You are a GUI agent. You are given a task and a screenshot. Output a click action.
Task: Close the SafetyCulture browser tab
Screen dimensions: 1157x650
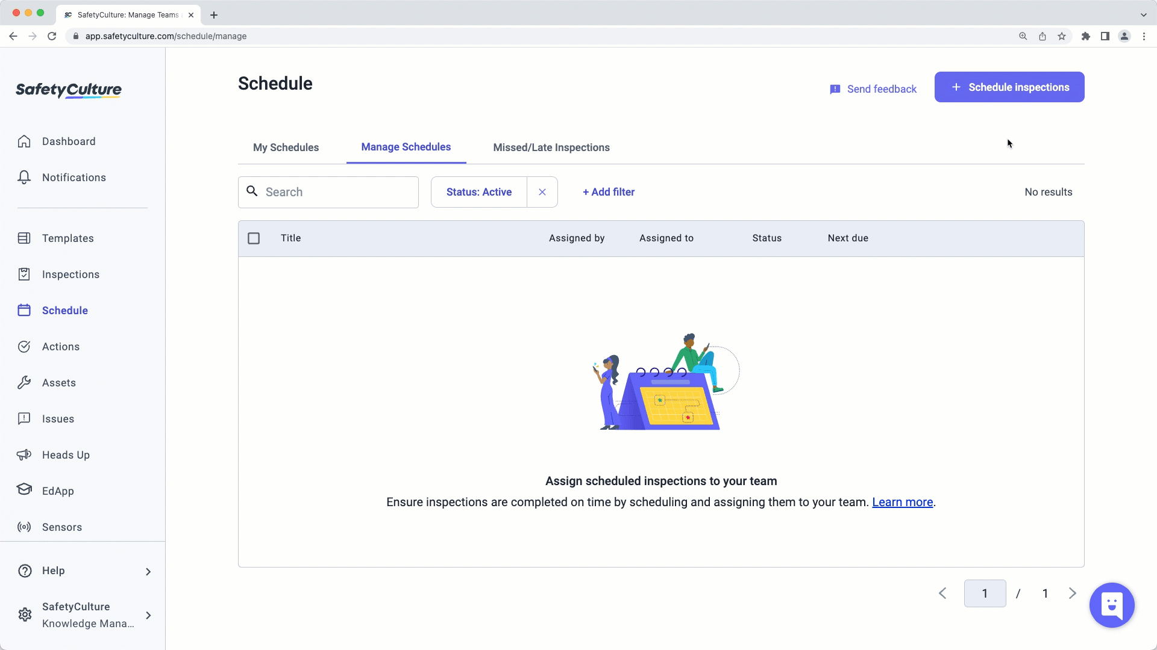(191, 14)
